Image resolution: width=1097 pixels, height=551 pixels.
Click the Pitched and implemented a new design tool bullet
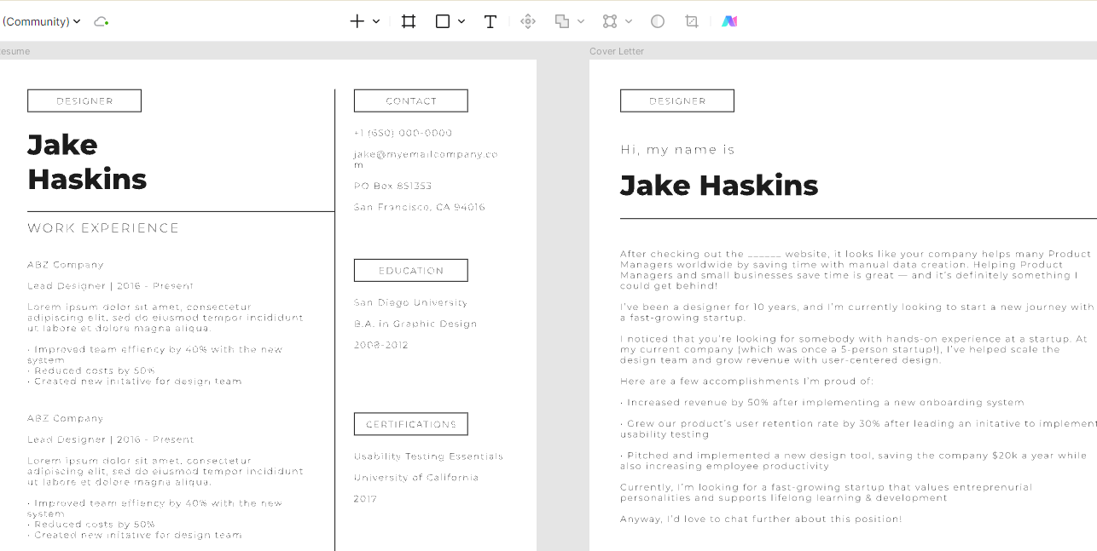coord(854,461)
